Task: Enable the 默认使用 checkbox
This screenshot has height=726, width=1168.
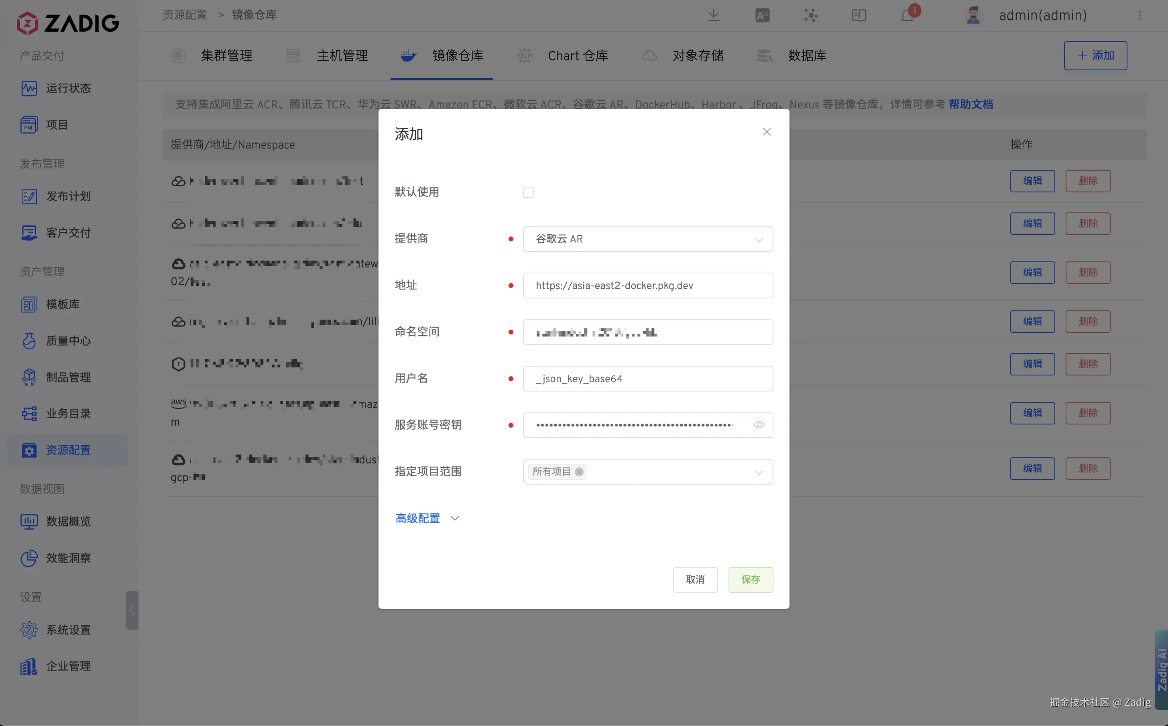Action: (528, 192)
